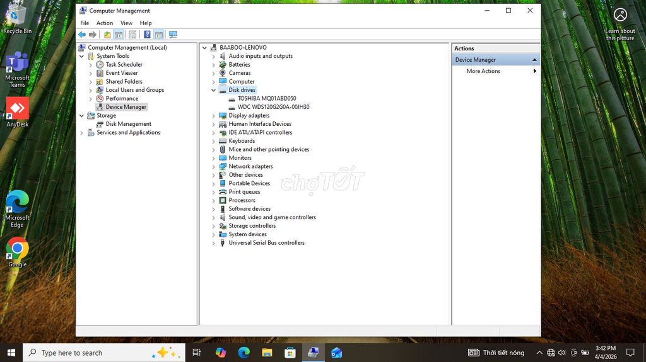The image size is (646, 362).
Task: Toggle the Show/Hide Console Tree toolbar icon
Action: [119, 35]
